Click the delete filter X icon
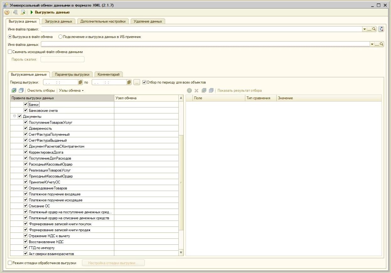 [196, 90]
